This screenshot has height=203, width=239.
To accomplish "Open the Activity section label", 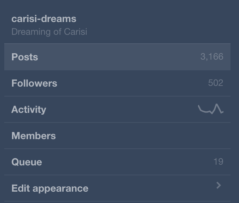I will pyautogui.click(x=29, y=109).
